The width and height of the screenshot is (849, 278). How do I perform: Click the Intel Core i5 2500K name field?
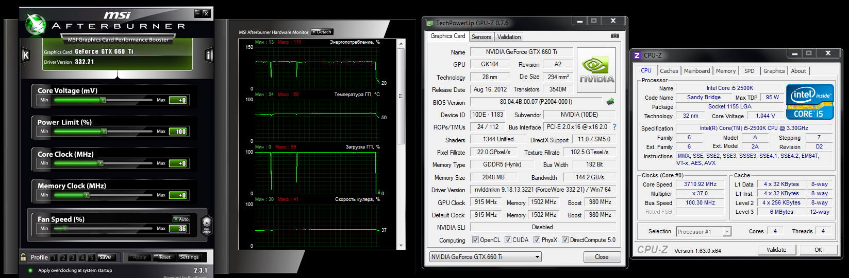729,88
